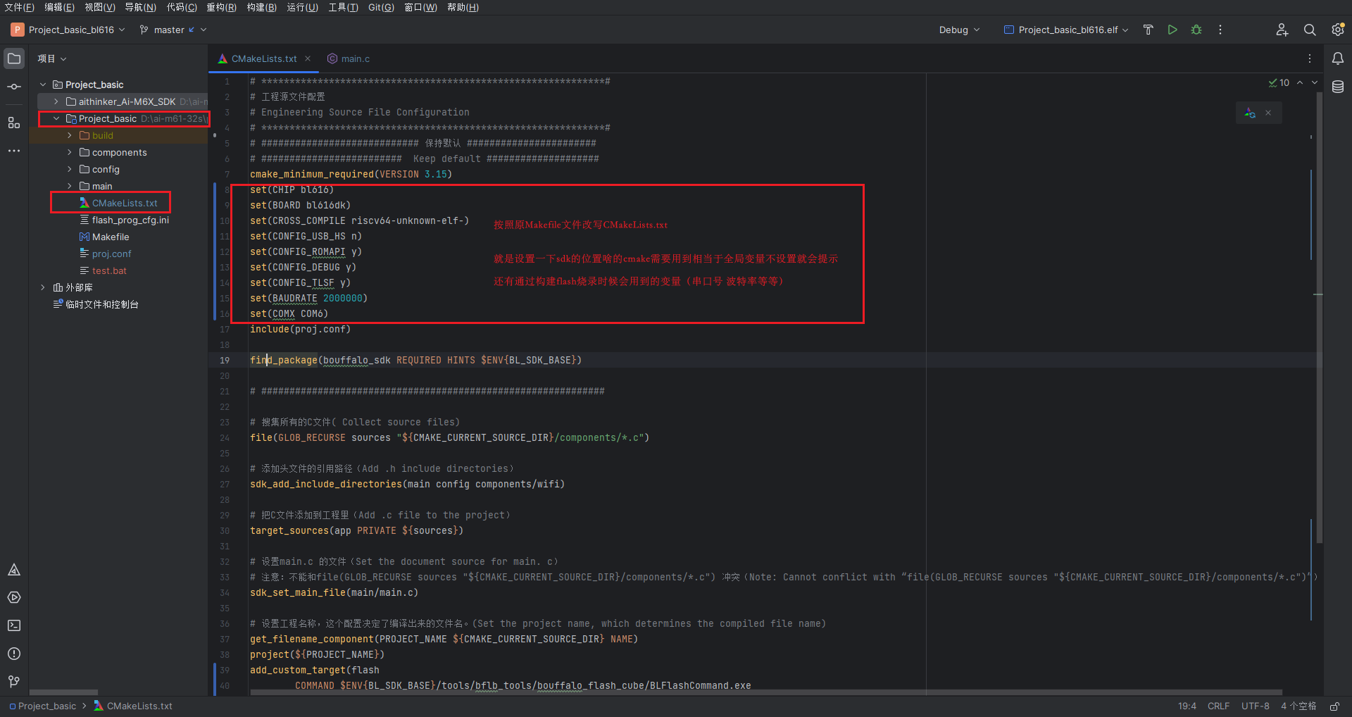Expand the main folder

tap(70, 186)
